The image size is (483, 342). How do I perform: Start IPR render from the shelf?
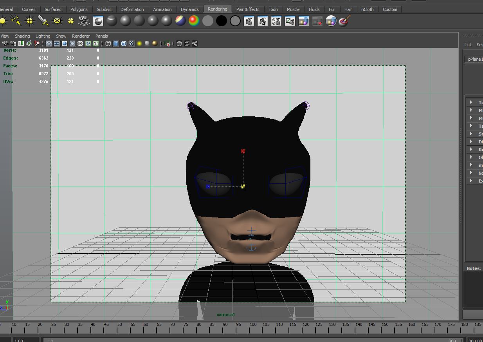(x=263, y=21)
